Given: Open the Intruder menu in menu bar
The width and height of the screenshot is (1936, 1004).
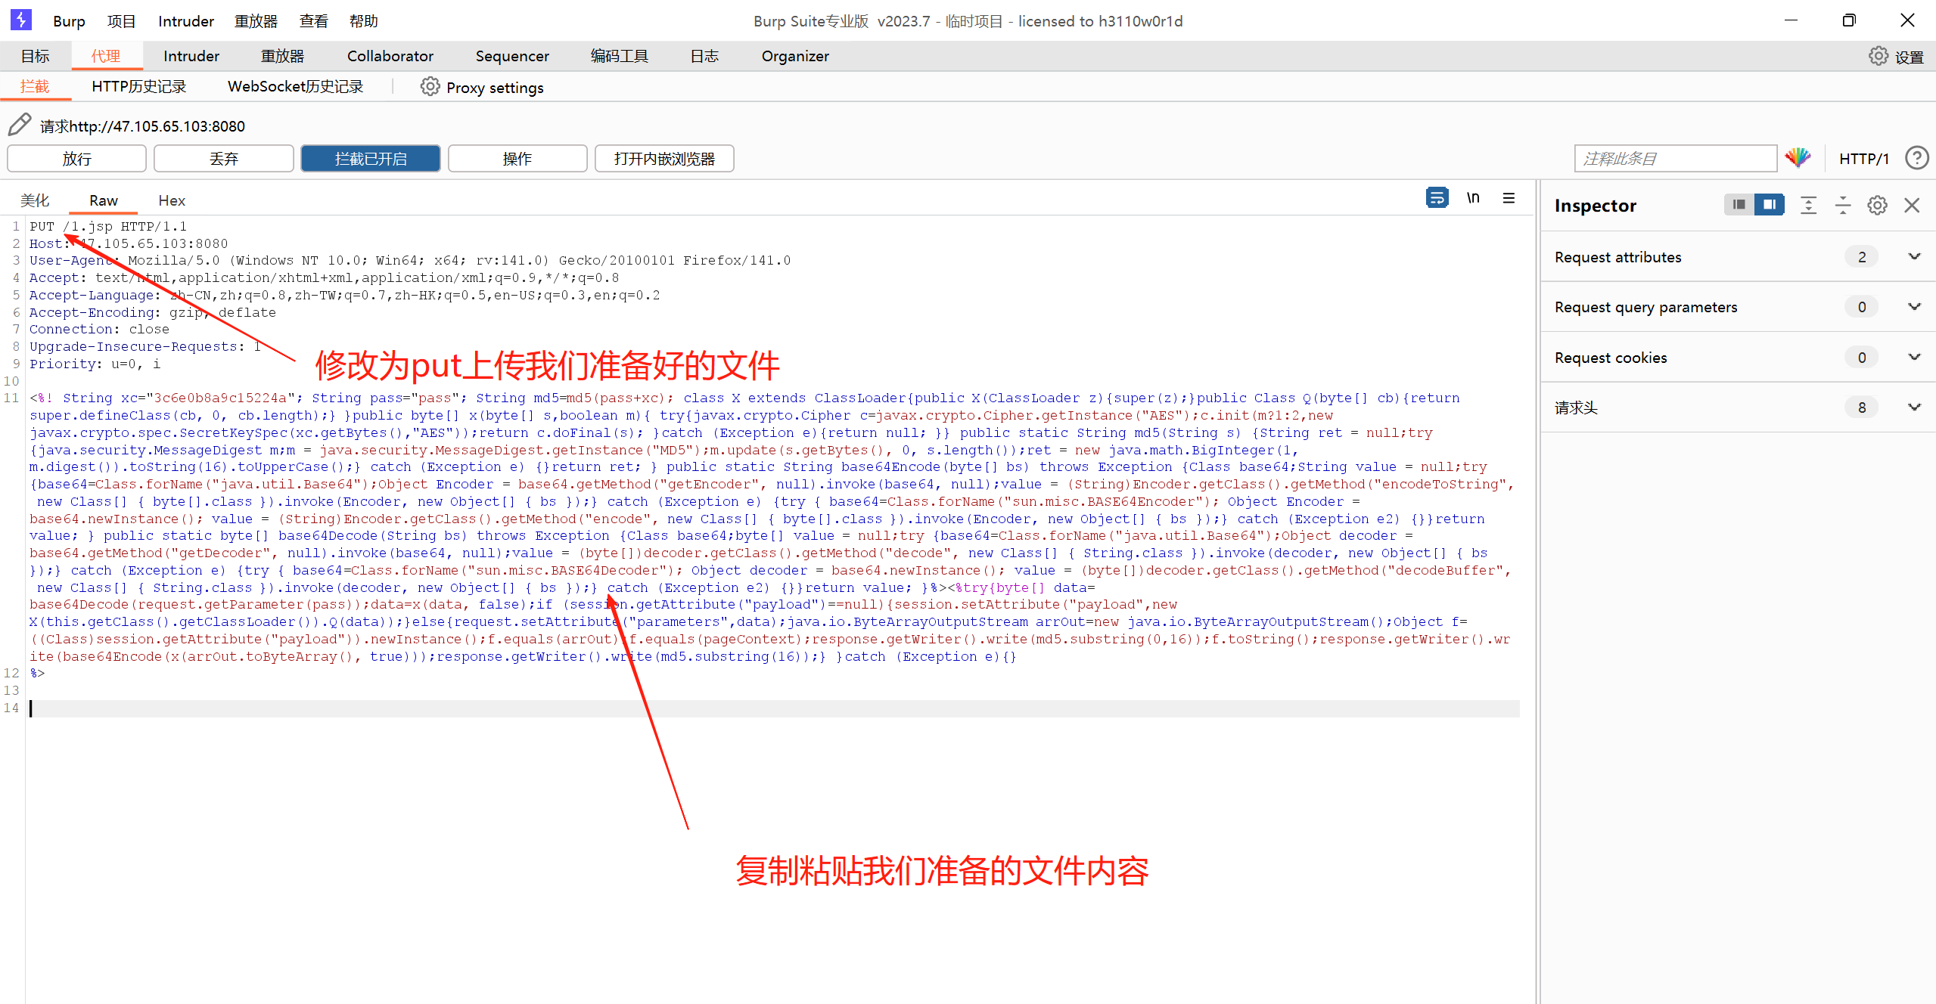Looking at the screenshot, I should (186, 21).
